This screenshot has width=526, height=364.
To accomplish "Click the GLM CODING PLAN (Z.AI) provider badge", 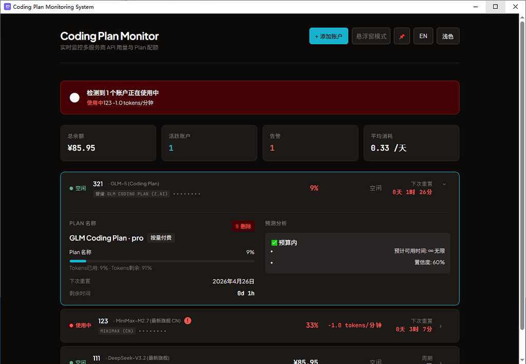I will (x=131, y=194).
